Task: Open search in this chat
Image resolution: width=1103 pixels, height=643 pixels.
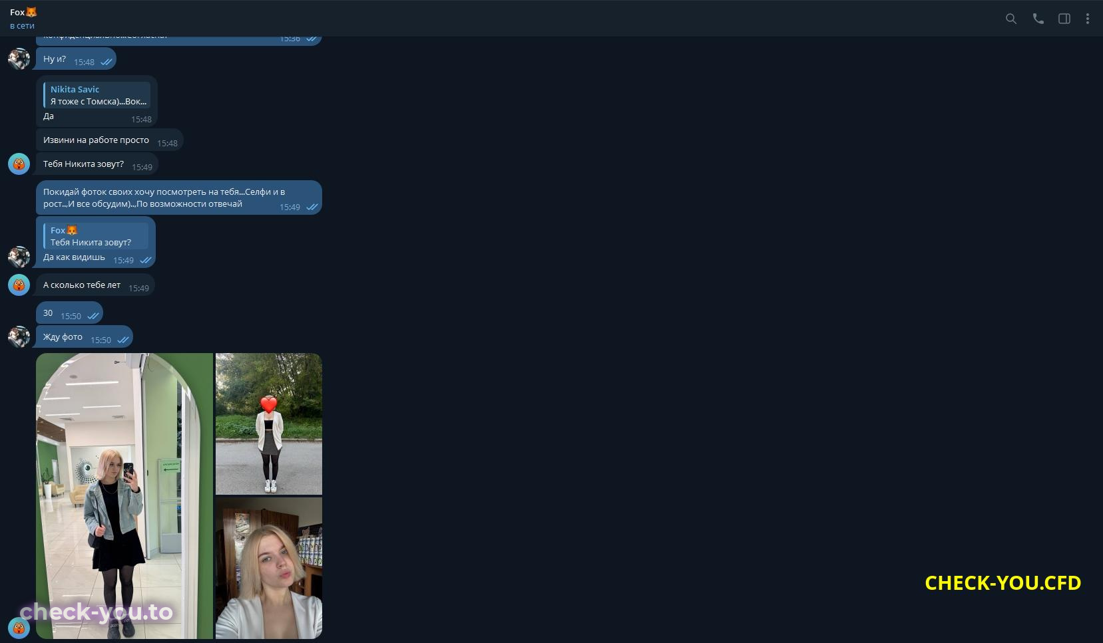Action: point(1010,19)
